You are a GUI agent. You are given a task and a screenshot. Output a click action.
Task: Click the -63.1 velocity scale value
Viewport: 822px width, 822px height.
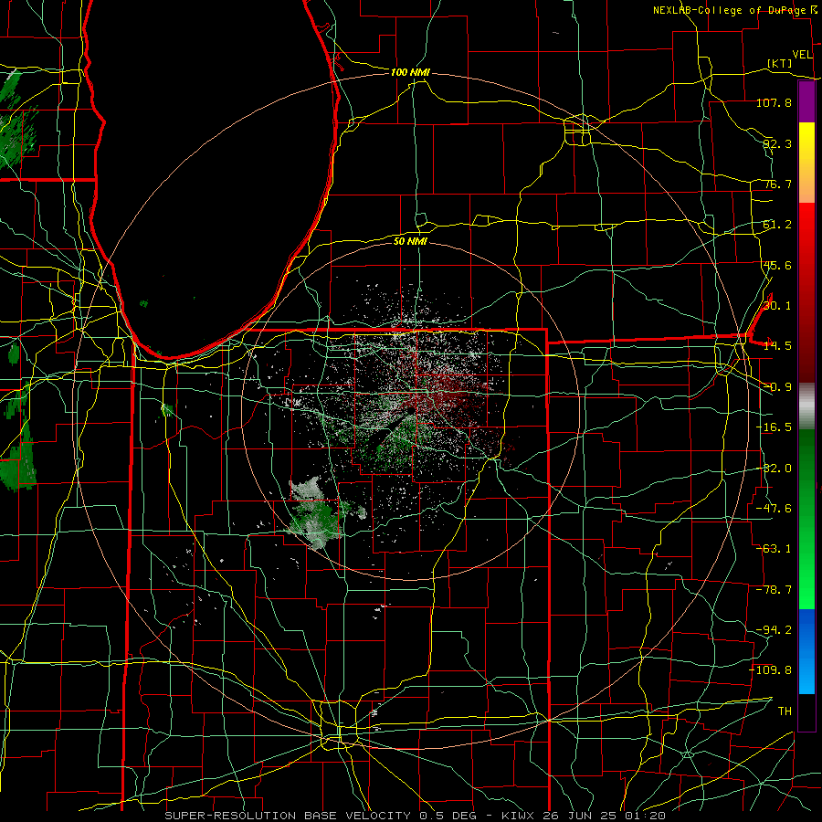pyautogui.click(x=774, y=549)
